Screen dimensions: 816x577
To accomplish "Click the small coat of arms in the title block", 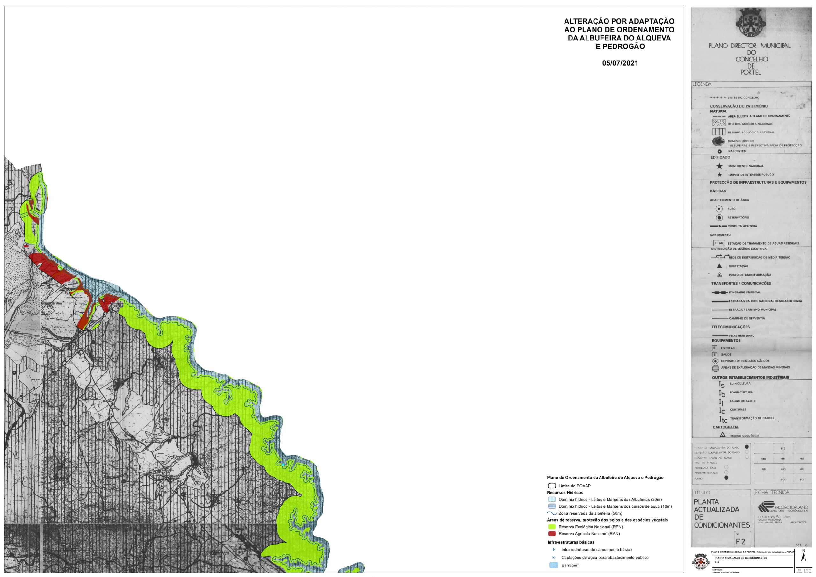I will coord(701,562).
